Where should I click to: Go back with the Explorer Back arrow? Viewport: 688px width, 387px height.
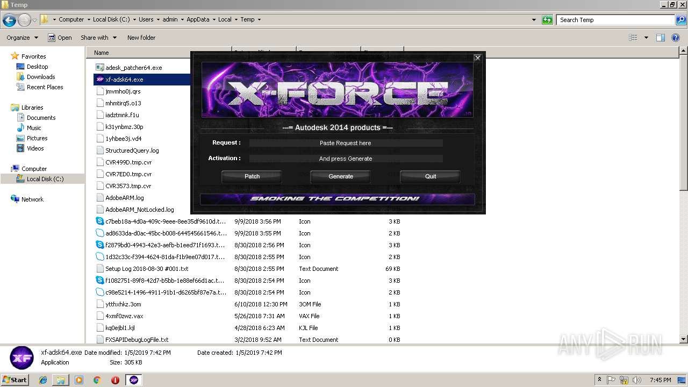click(9, 20)
